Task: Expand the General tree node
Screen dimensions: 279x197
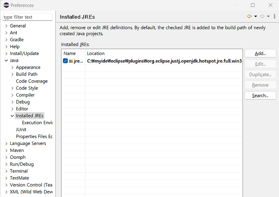Action: click(x=6, y=26)
